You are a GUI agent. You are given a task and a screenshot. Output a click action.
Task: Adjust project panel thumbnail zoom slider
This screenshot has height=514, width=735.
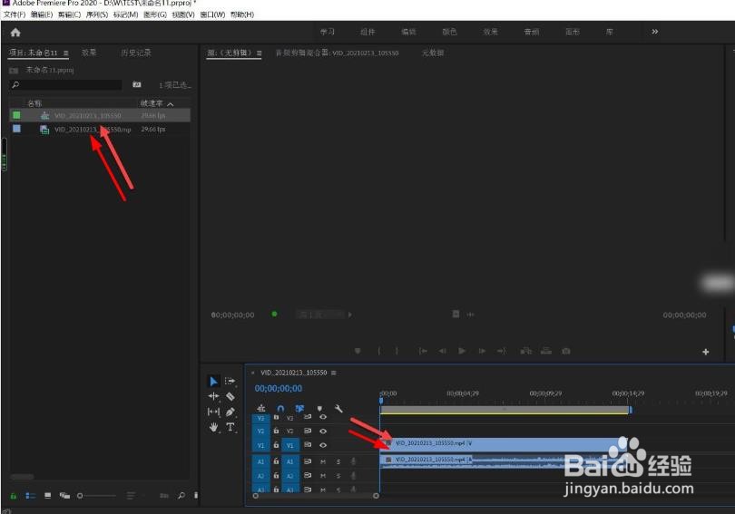click(97, 495)
